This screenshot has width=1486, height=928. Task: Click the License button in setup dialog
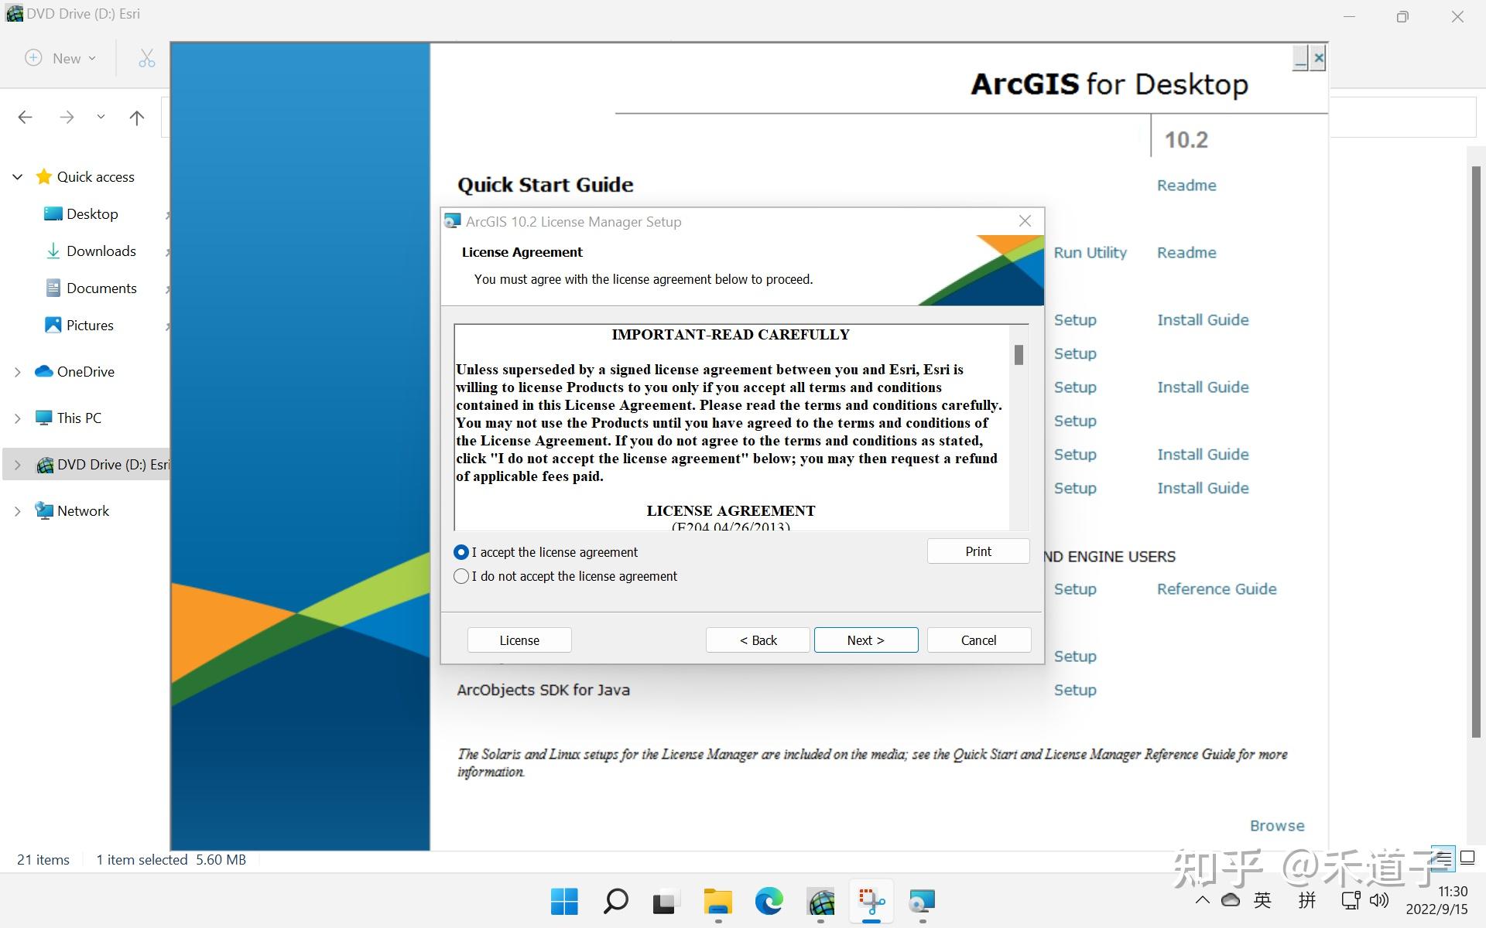(x=519, y=640)
